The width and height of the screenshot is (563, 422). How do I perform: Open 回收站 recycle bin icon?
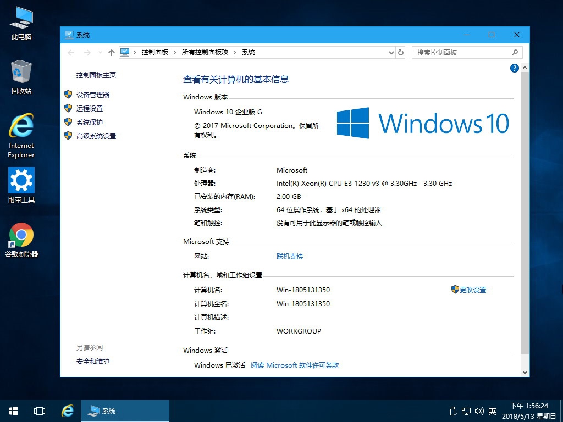(21, 77)
